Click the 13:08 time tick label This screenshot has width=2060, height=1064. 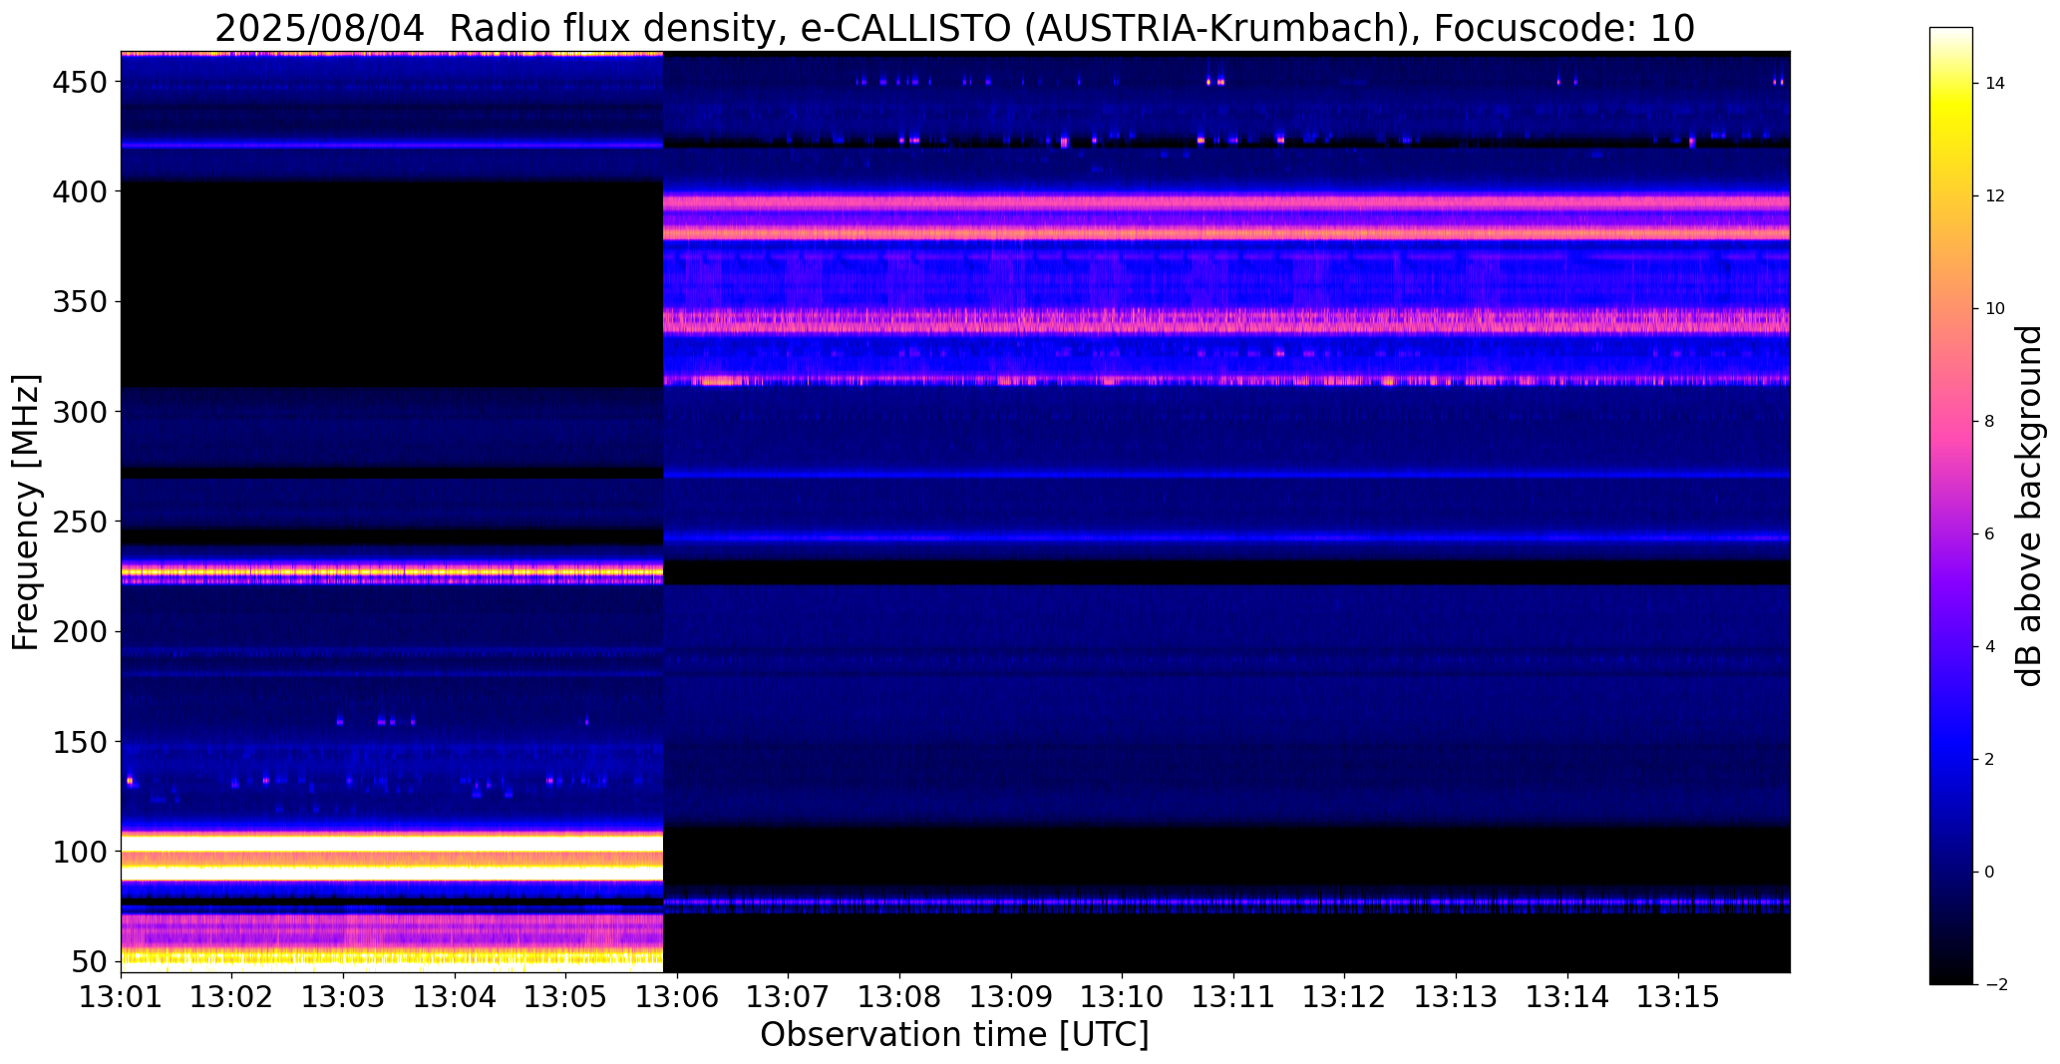tap(899, 996)
